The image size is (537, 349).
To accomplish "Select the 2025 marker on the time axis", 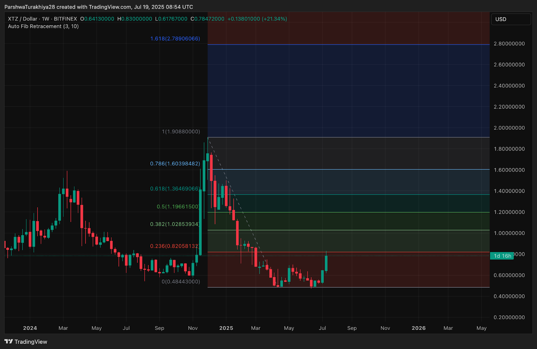I will pyautogui.click(x=226, y=328).
